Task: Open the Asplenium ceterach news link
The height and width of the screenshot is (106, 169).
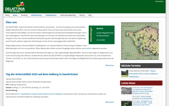Action: [143, 90]
